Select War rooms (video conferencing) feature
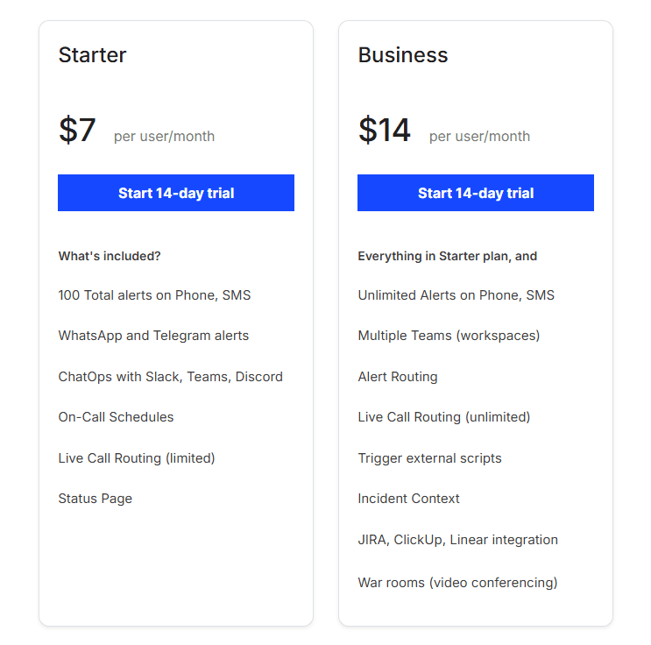Screen dimensions: 651x645 click(457, 583)
